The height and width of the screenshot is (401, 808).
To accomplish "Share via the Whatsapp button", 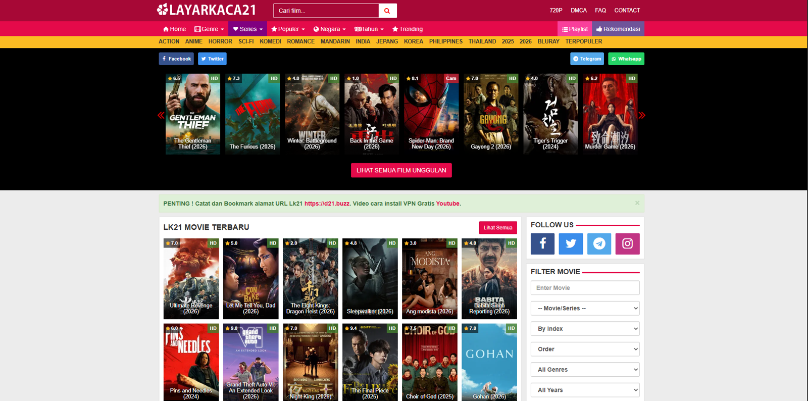I will click(x=626, y=59).
